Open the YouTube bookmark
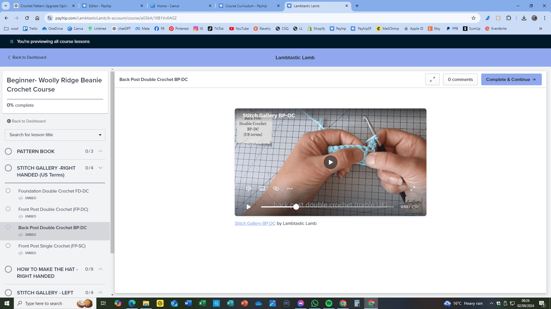This screenshot has height=309, width=551. 239,29
